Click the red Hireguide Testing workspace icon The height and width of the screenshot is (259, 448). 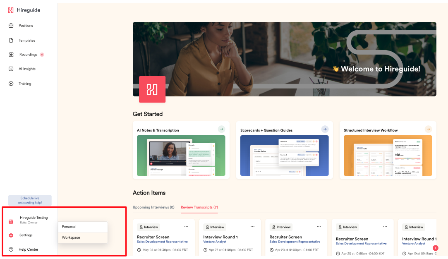(11, 221)
